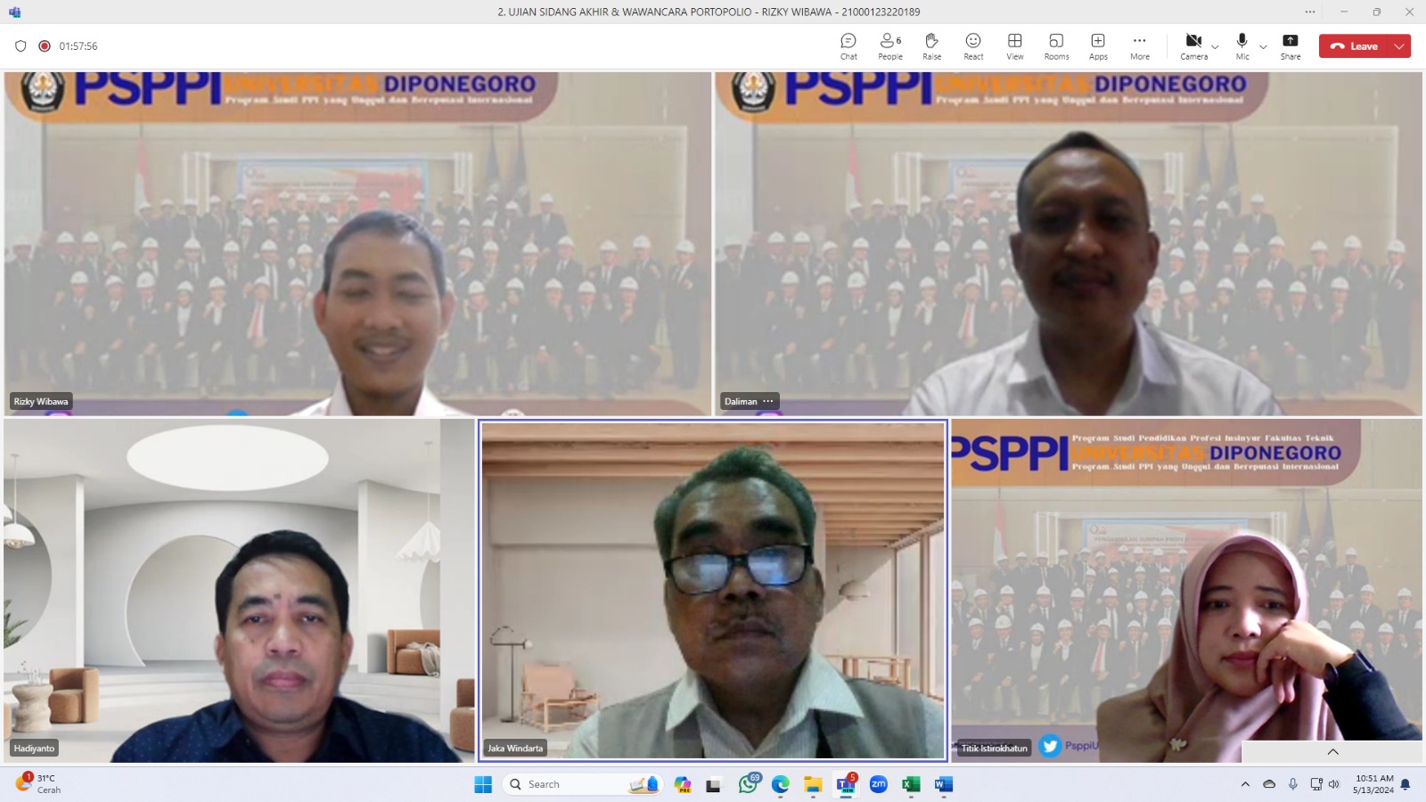Leave the meeting

point(1355,46)
